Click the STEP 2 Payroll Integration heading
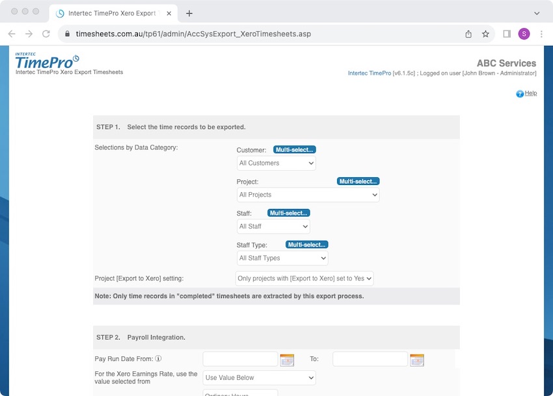This screenshot has width=553, height=396. [141, 337]
